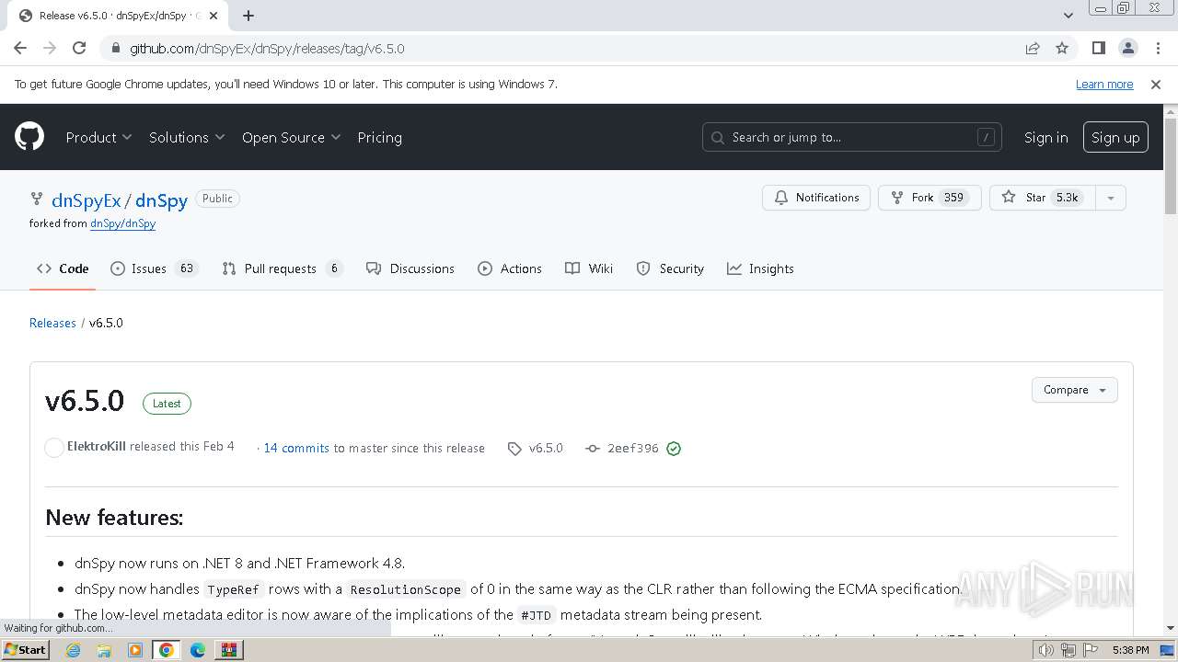Click the Notifications button
This screenshot has height=662, width=1178.
pos(816,198)
